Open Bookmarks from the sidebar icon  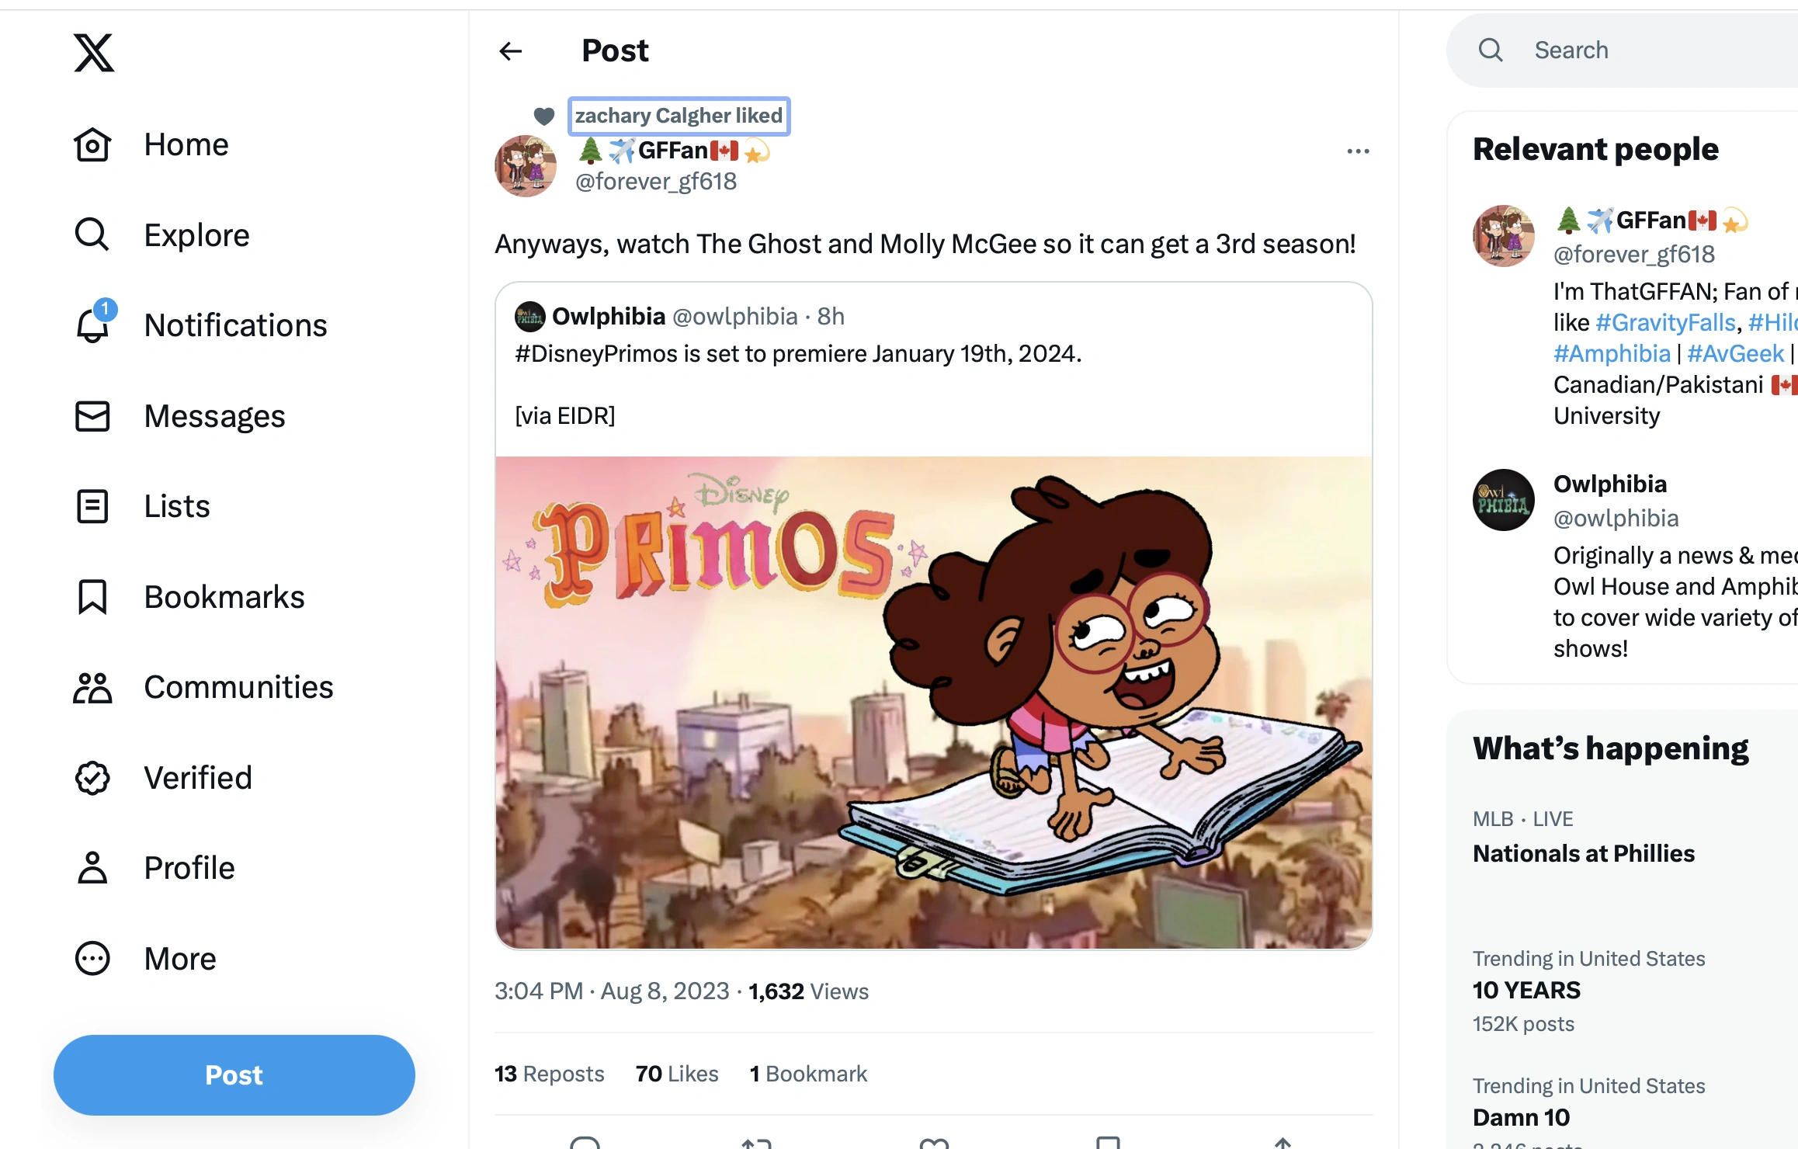coord(92,596)
